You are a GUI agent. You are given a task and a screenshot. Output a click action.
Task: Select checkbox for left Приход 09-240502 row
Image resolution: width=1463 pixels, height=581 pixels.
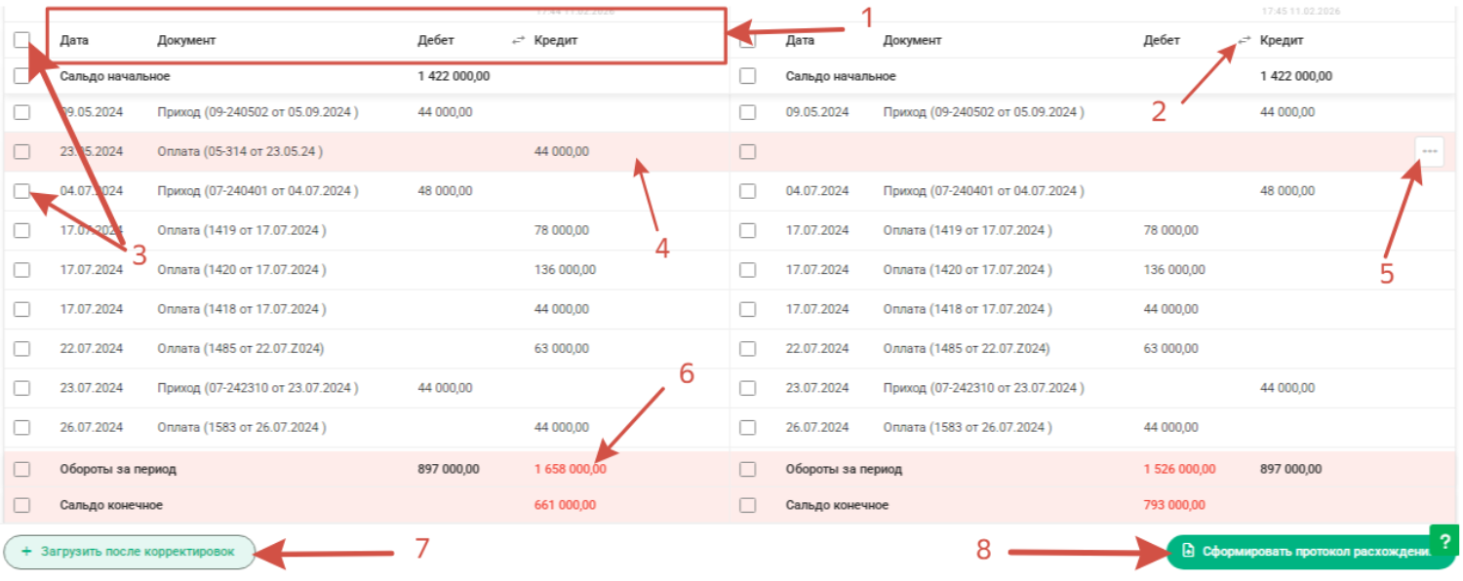point(22,112)
